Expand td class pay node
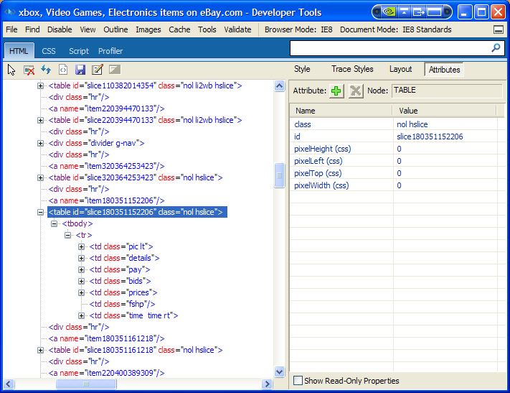This screenshot has width=510, height=393. [x=81, y=270]
